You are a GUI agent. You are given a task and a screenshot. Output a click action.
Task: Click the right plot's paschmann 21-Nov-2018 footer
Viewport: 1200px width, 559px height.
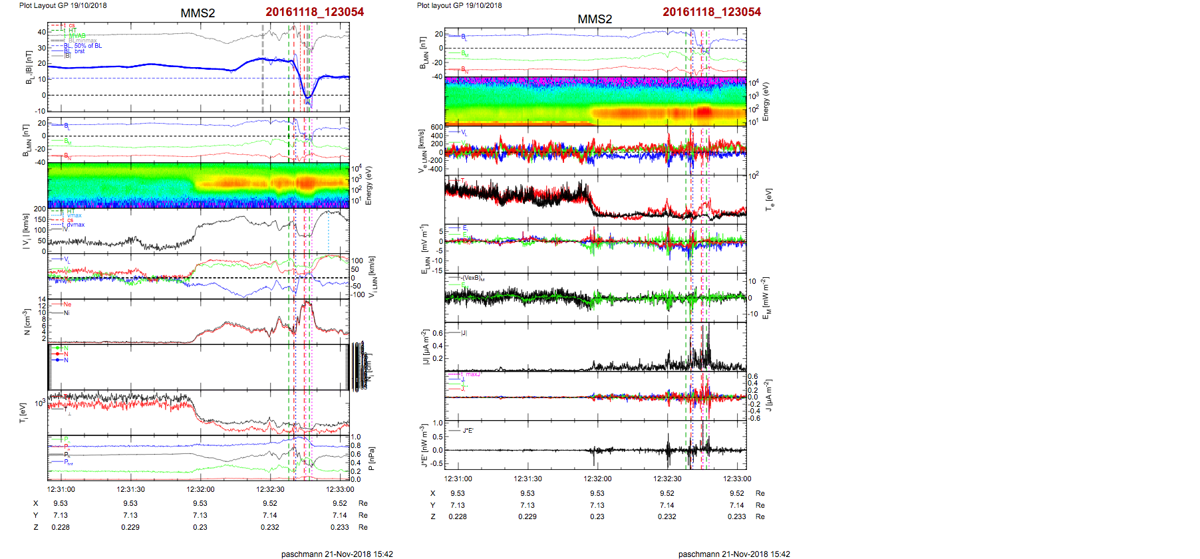(734, 554)
